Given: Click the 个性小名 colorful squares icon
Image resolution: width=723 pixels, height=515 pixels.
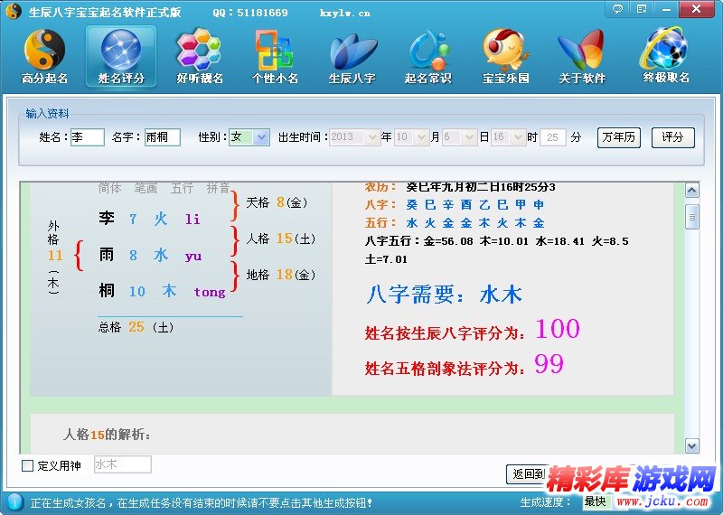Looking at the screenshot, I should tap(275, 50).
